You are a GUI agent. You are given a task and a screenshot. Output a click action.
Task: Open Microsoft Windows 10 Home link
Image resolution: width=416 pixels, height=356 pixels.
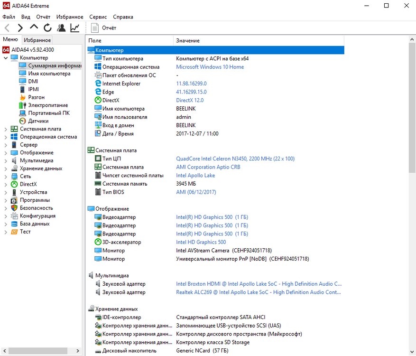tap(210, 67)
